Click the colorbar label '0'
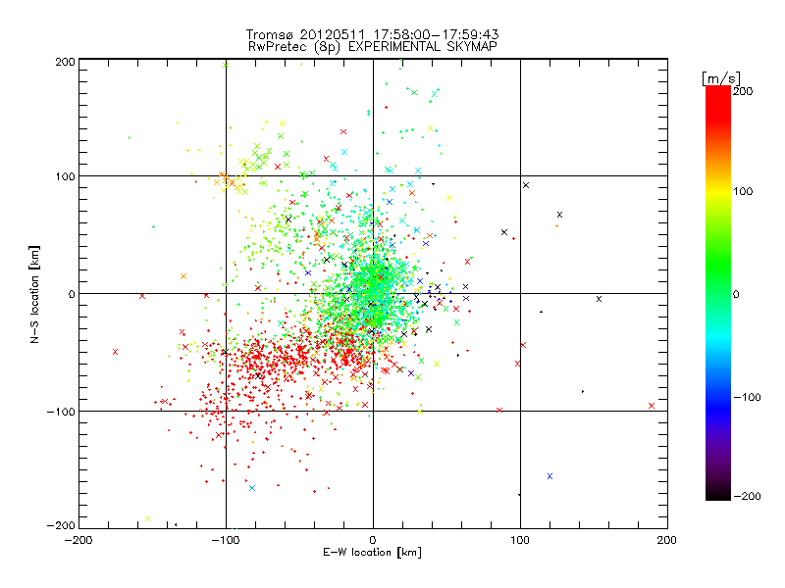The height and width of the screenshot is (588, 785). click(736, 294)
